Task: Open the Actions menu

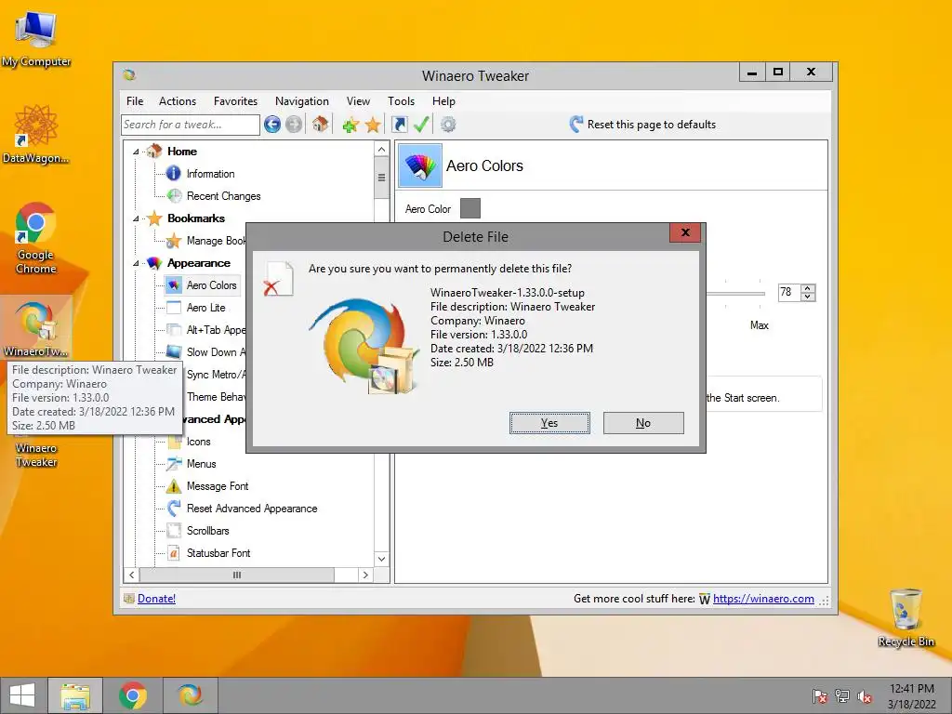Action: point(178,101)
